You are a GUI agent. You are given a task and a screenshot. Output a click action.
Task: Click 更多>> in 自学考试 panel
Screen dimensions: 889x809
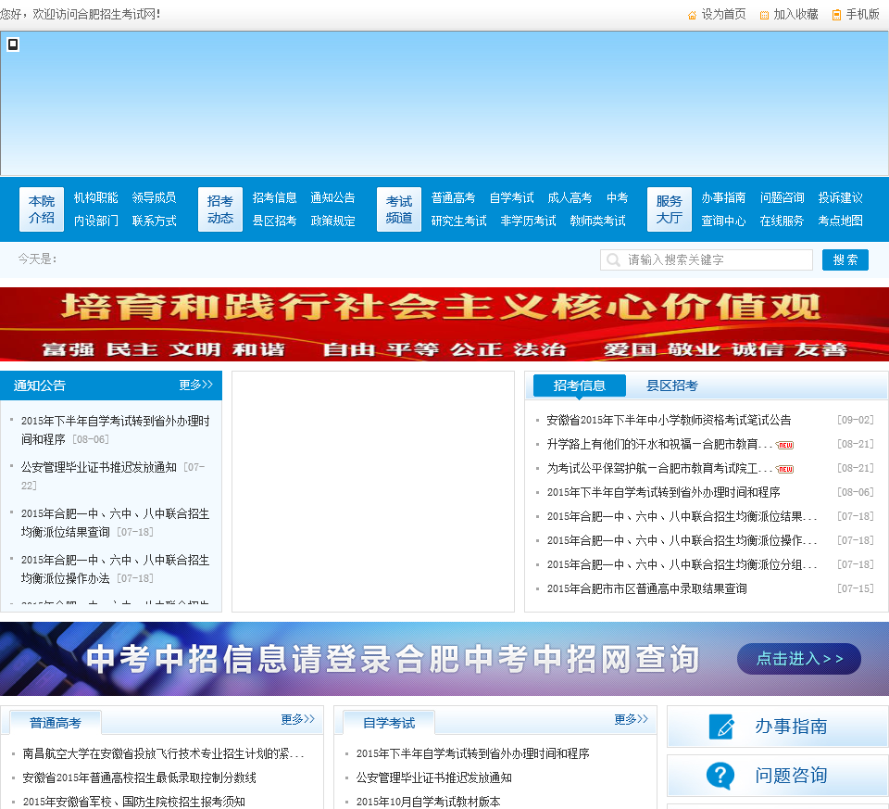[631, 719]
